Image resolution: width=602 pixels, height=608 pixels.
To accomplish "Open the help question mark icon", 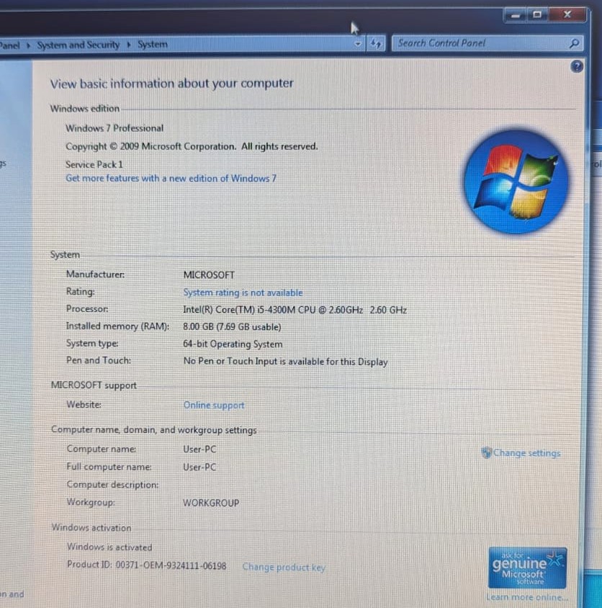I will pos(576,67).
